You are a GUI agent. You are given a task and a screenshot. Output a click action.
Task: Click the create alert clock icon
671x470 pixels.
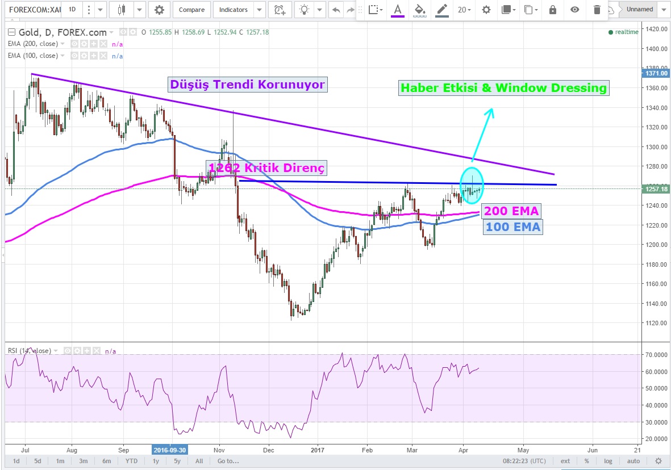point(279,10)
